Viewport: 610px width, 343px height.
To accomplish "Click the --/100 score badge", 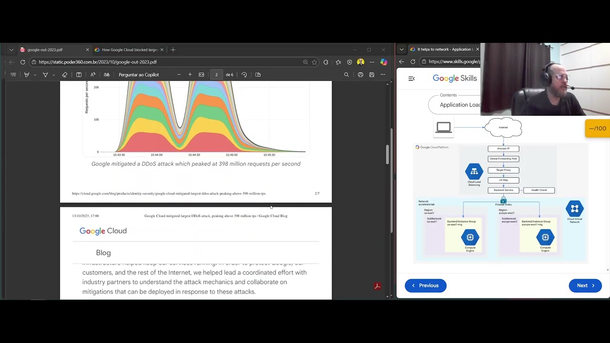I will click(597, 129).
